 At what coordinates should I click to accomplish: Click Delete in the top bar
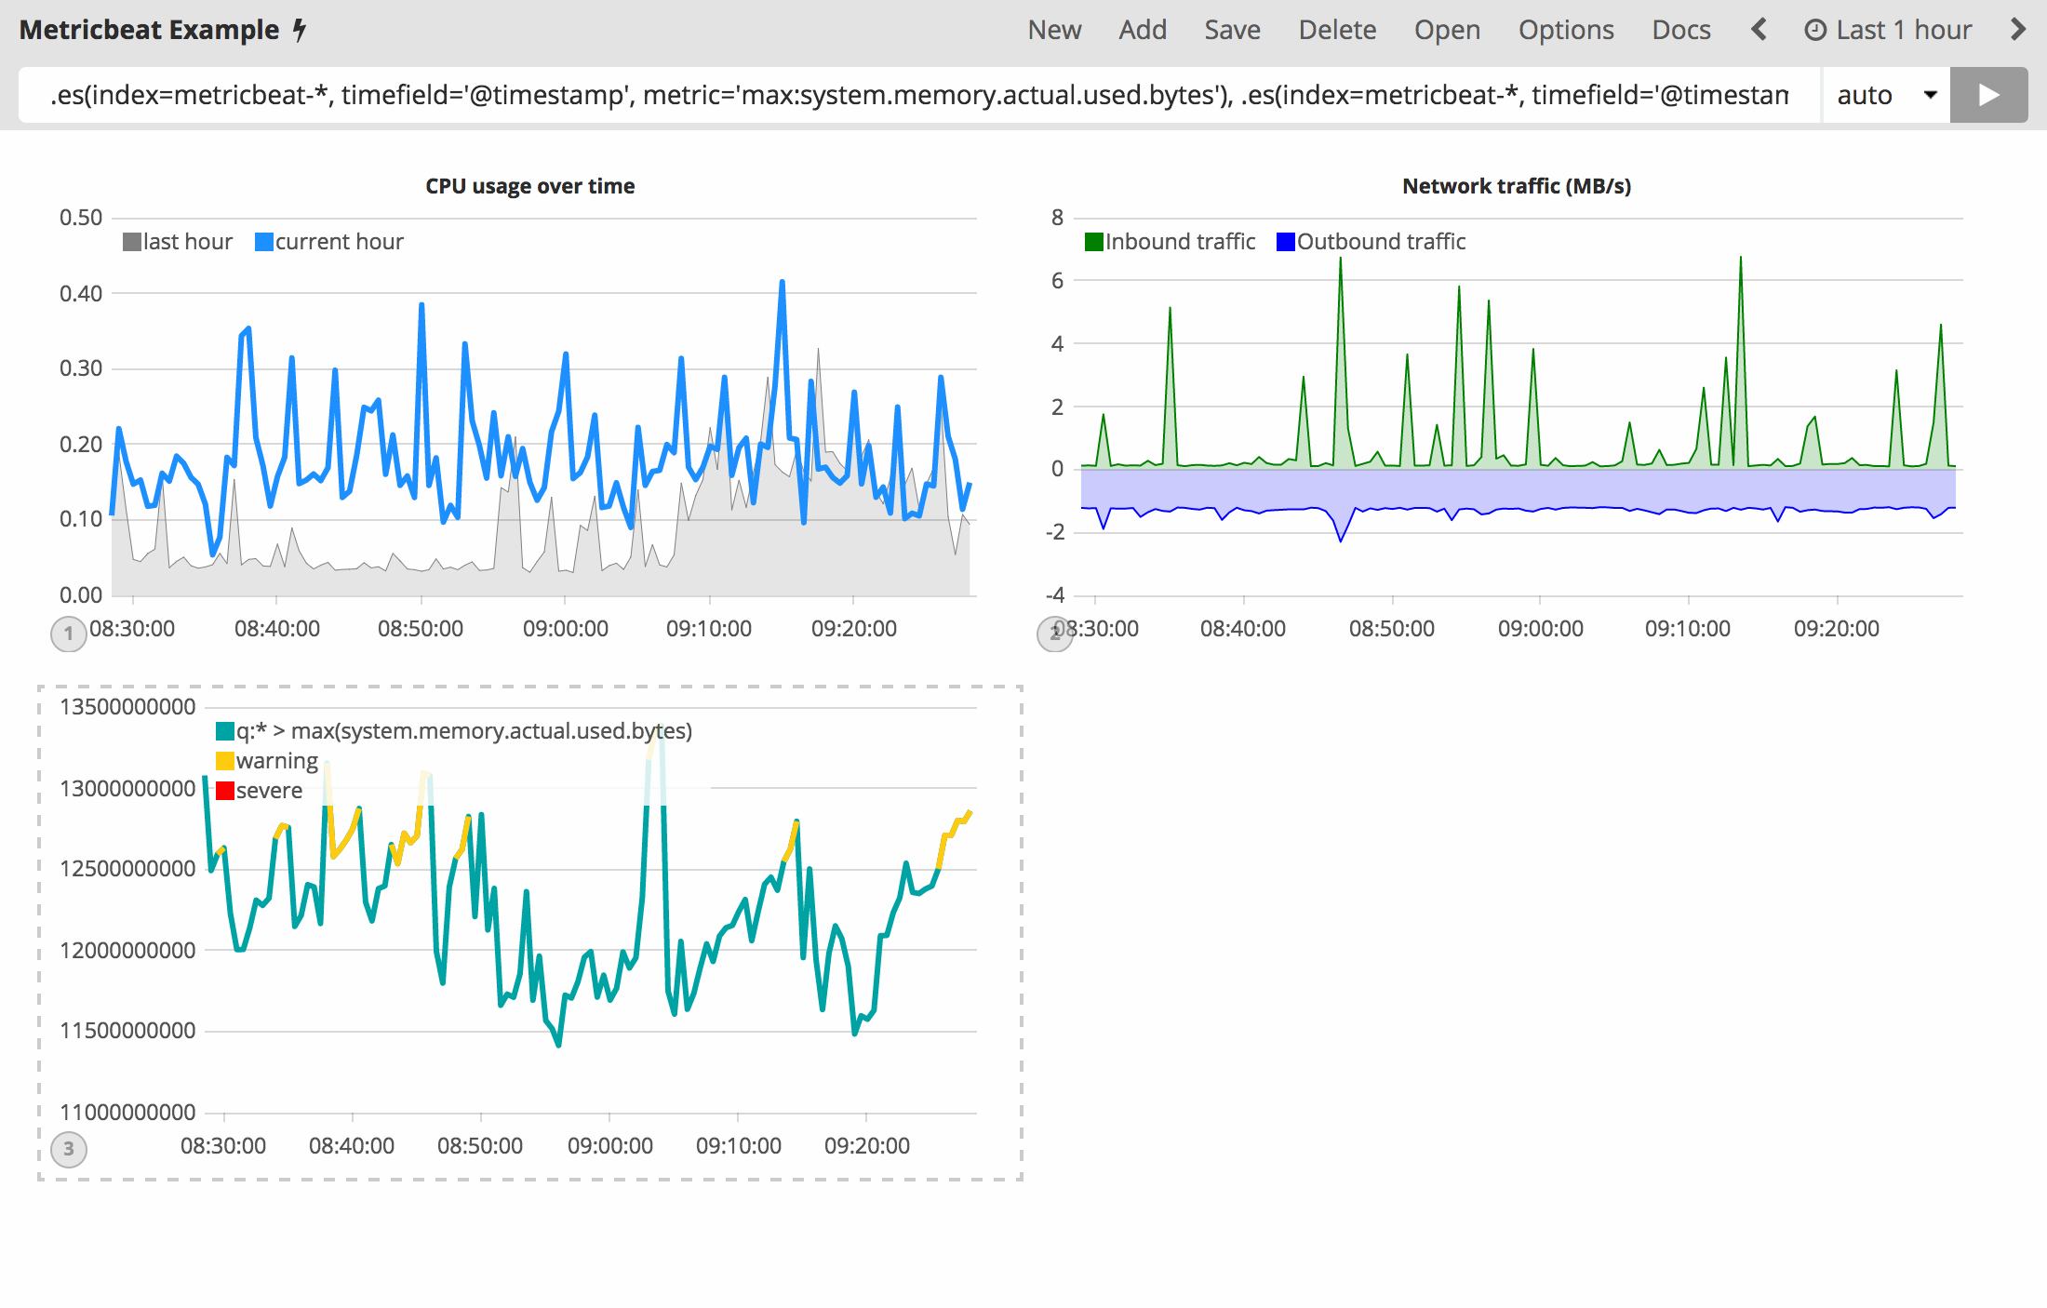pos(1337,30)
